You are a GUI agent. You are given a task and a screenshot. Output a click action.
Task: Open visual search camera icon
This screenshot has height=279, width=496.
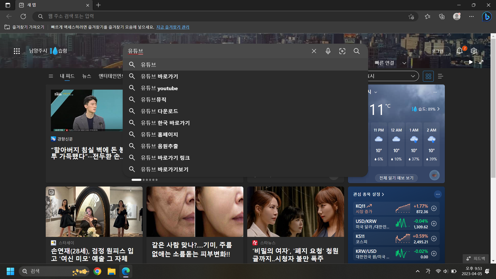click(x=342, y=51)
